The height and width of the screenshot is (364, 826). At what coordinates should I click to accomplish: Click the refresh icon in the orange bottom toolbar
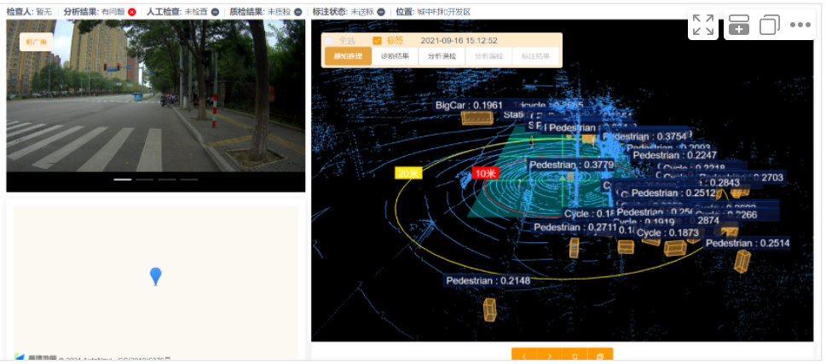pyautogui.click(x=575, y=356)
